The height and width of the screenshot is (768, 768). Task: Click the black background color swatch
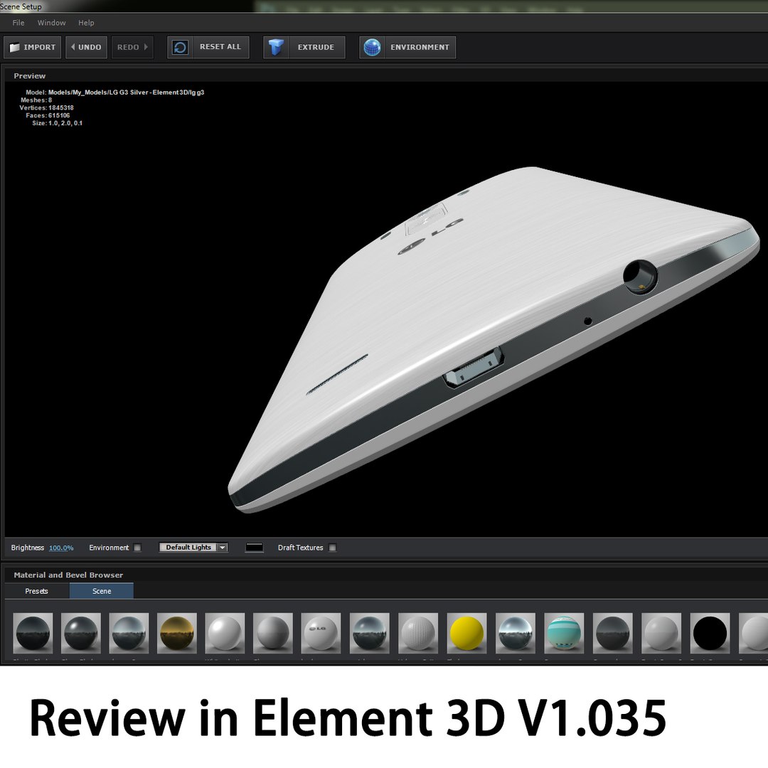tap(254, 547)
